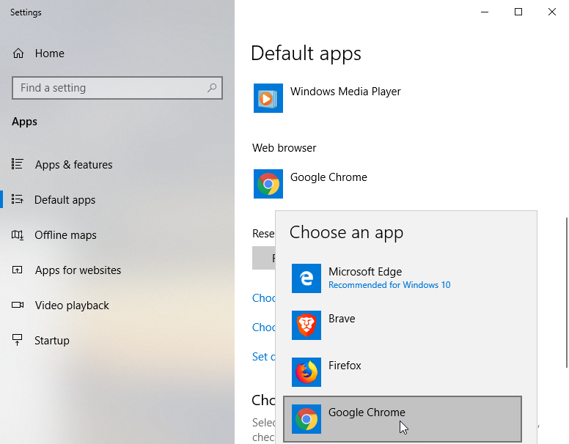Viewport: 569px width, 444px height.
Task: Click the Video playback camera icon
Action: click(18, 305)
